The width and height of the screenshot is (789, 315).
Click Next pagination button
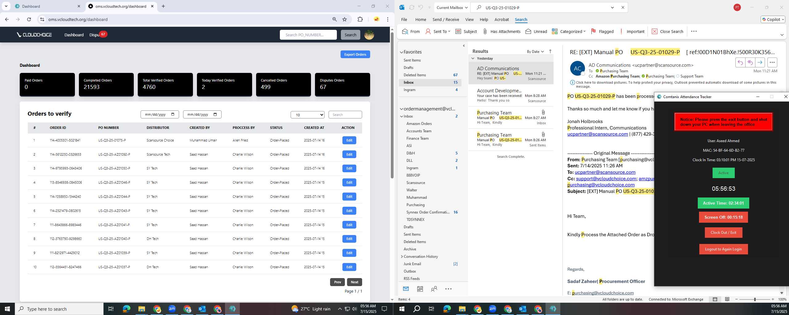click(354, 282)
